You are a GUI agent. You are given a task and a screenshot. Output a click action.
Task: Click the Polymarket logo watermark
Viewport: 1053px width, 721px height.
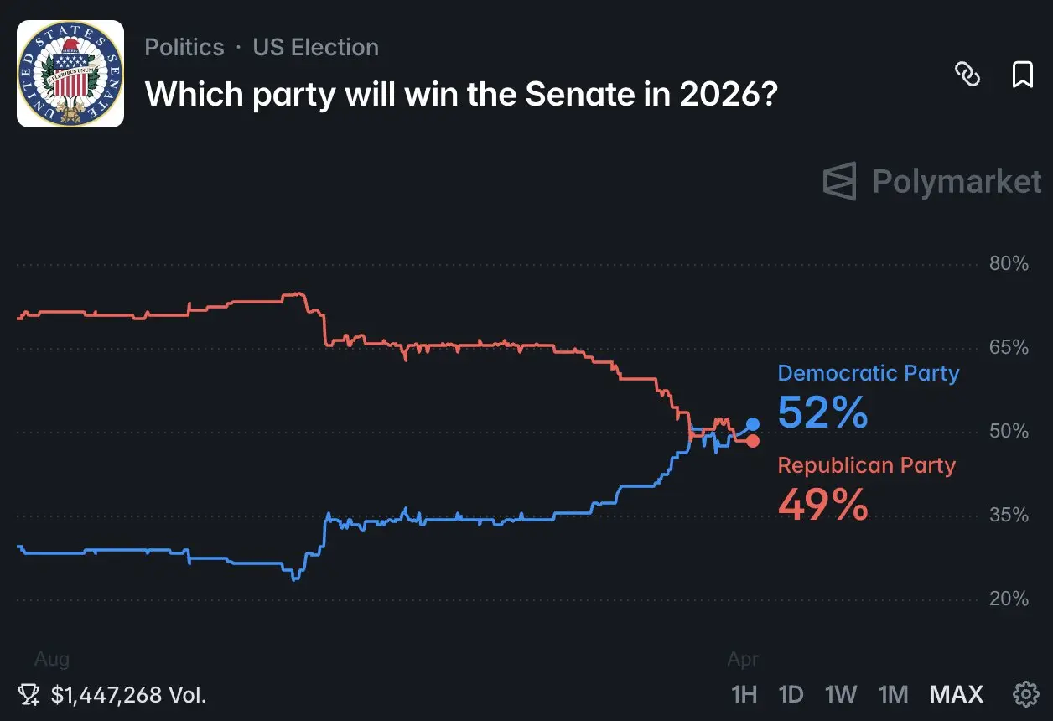[x=932, y=181]
